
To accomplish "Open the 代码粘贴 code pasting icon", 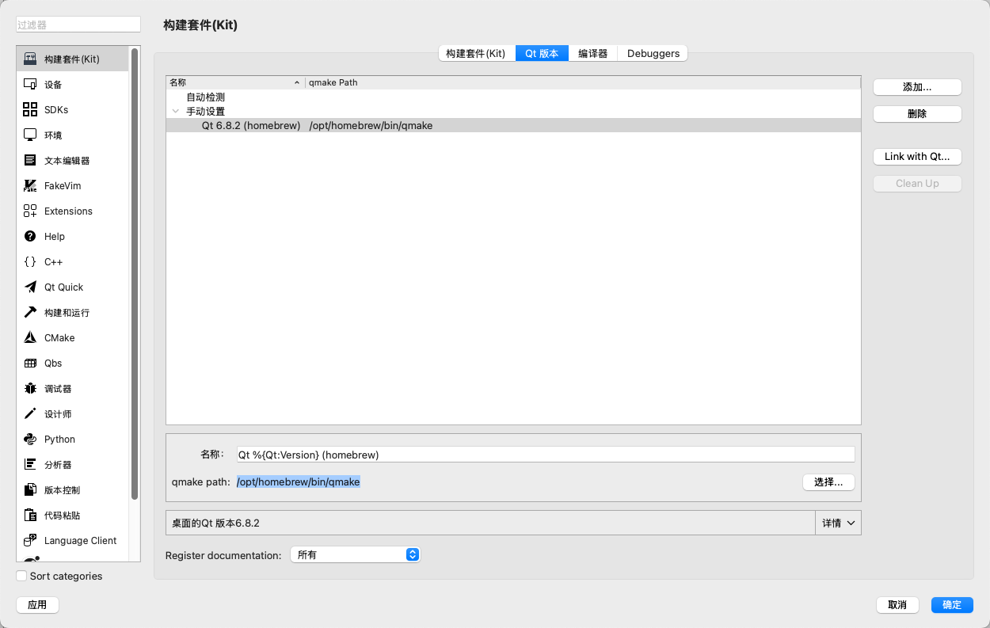I will 30,516.
